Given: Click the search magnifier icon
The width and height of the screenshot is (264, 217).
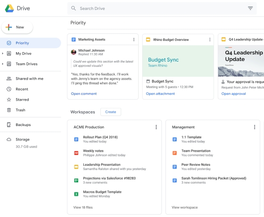Looking at the screenshot, I should point(74,8).
